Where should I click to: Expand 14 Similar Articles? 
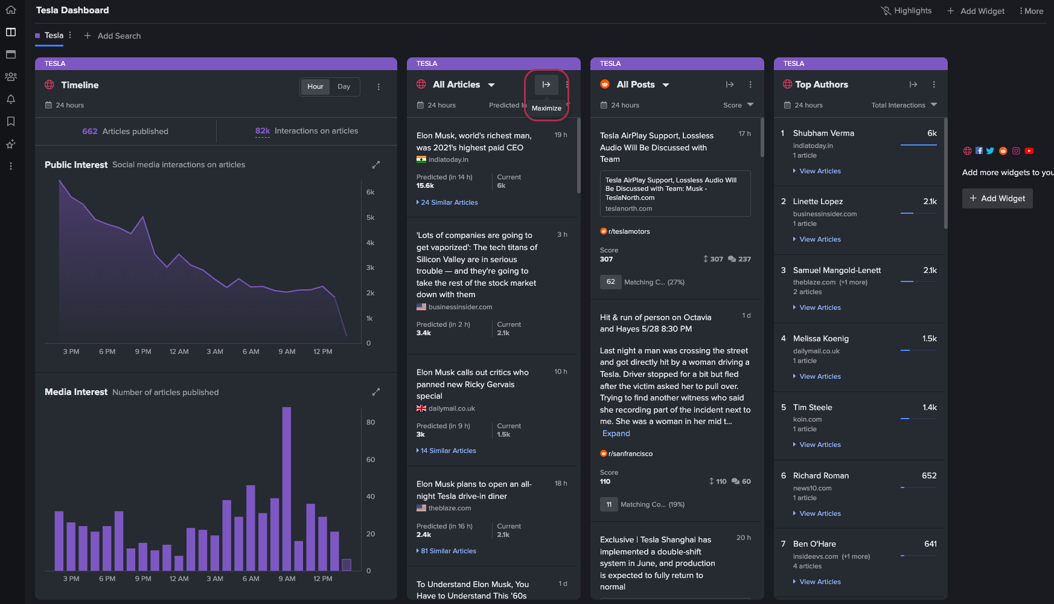tap(447, 451)
